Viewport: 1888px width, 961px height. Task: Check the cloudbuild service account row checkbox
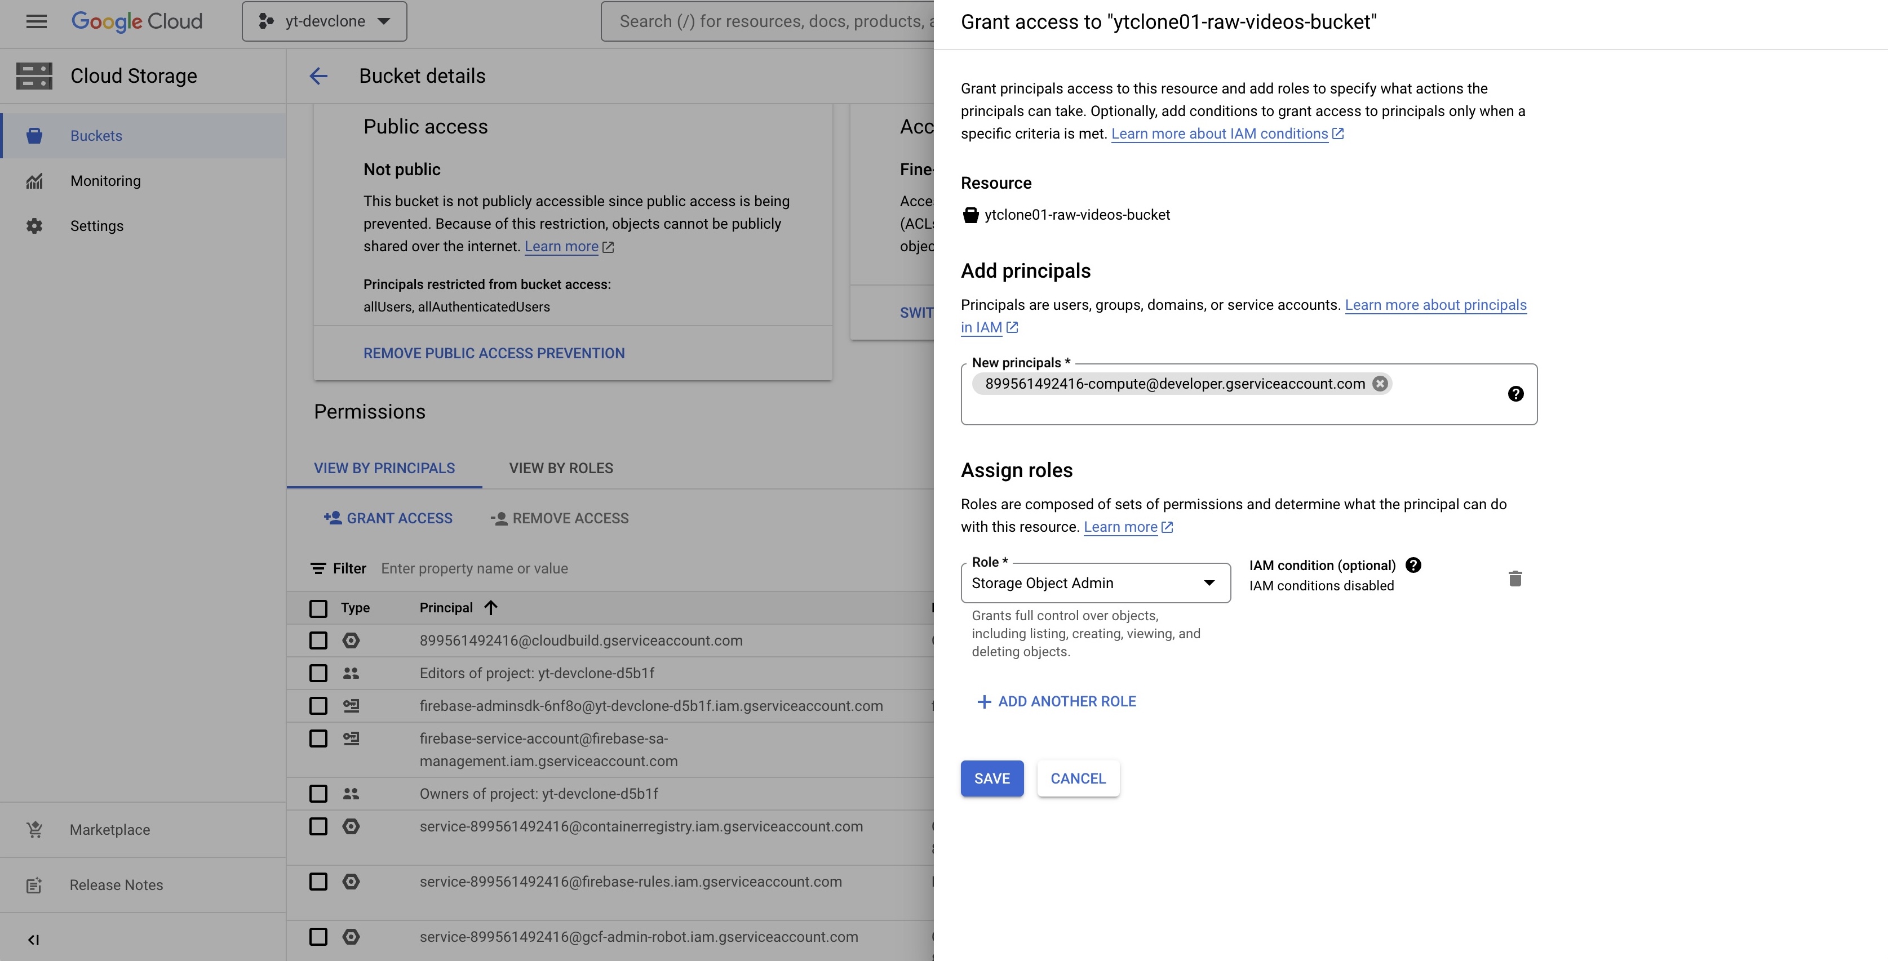point(318,641)
